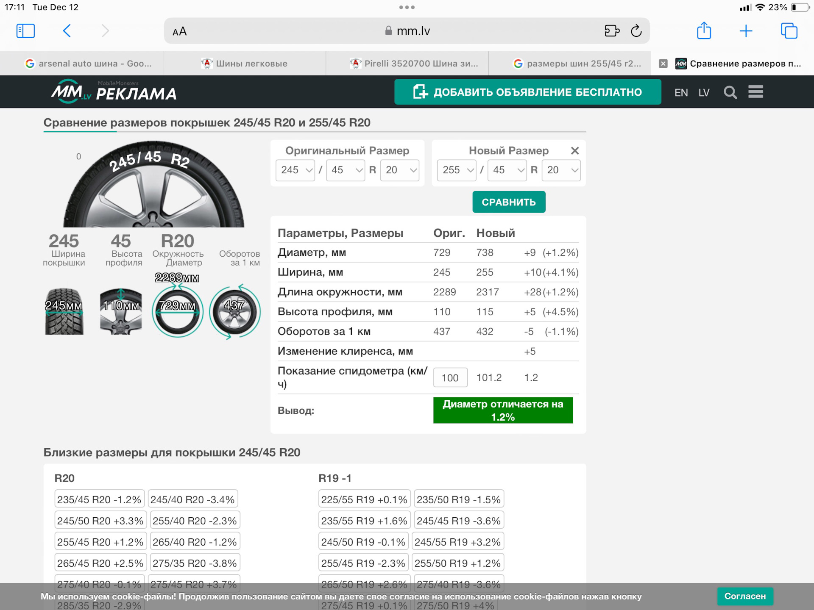Show the tab overview icon
This screenshot has height=610, width=814.
(789, 31)
